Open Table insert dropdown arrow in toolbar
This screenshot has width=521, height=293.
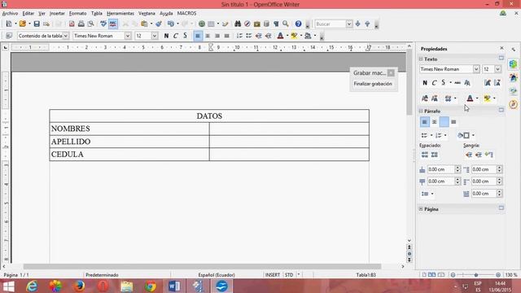pyautogui.click(x=218, y=24)
